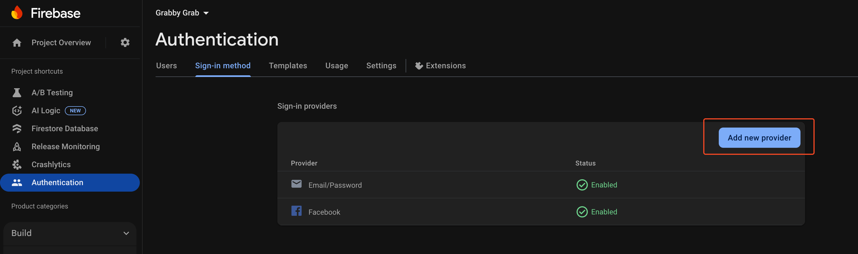This screenshot has height=254, width=858.
Task: Go to the Usage tab
Action: [336, 66]
